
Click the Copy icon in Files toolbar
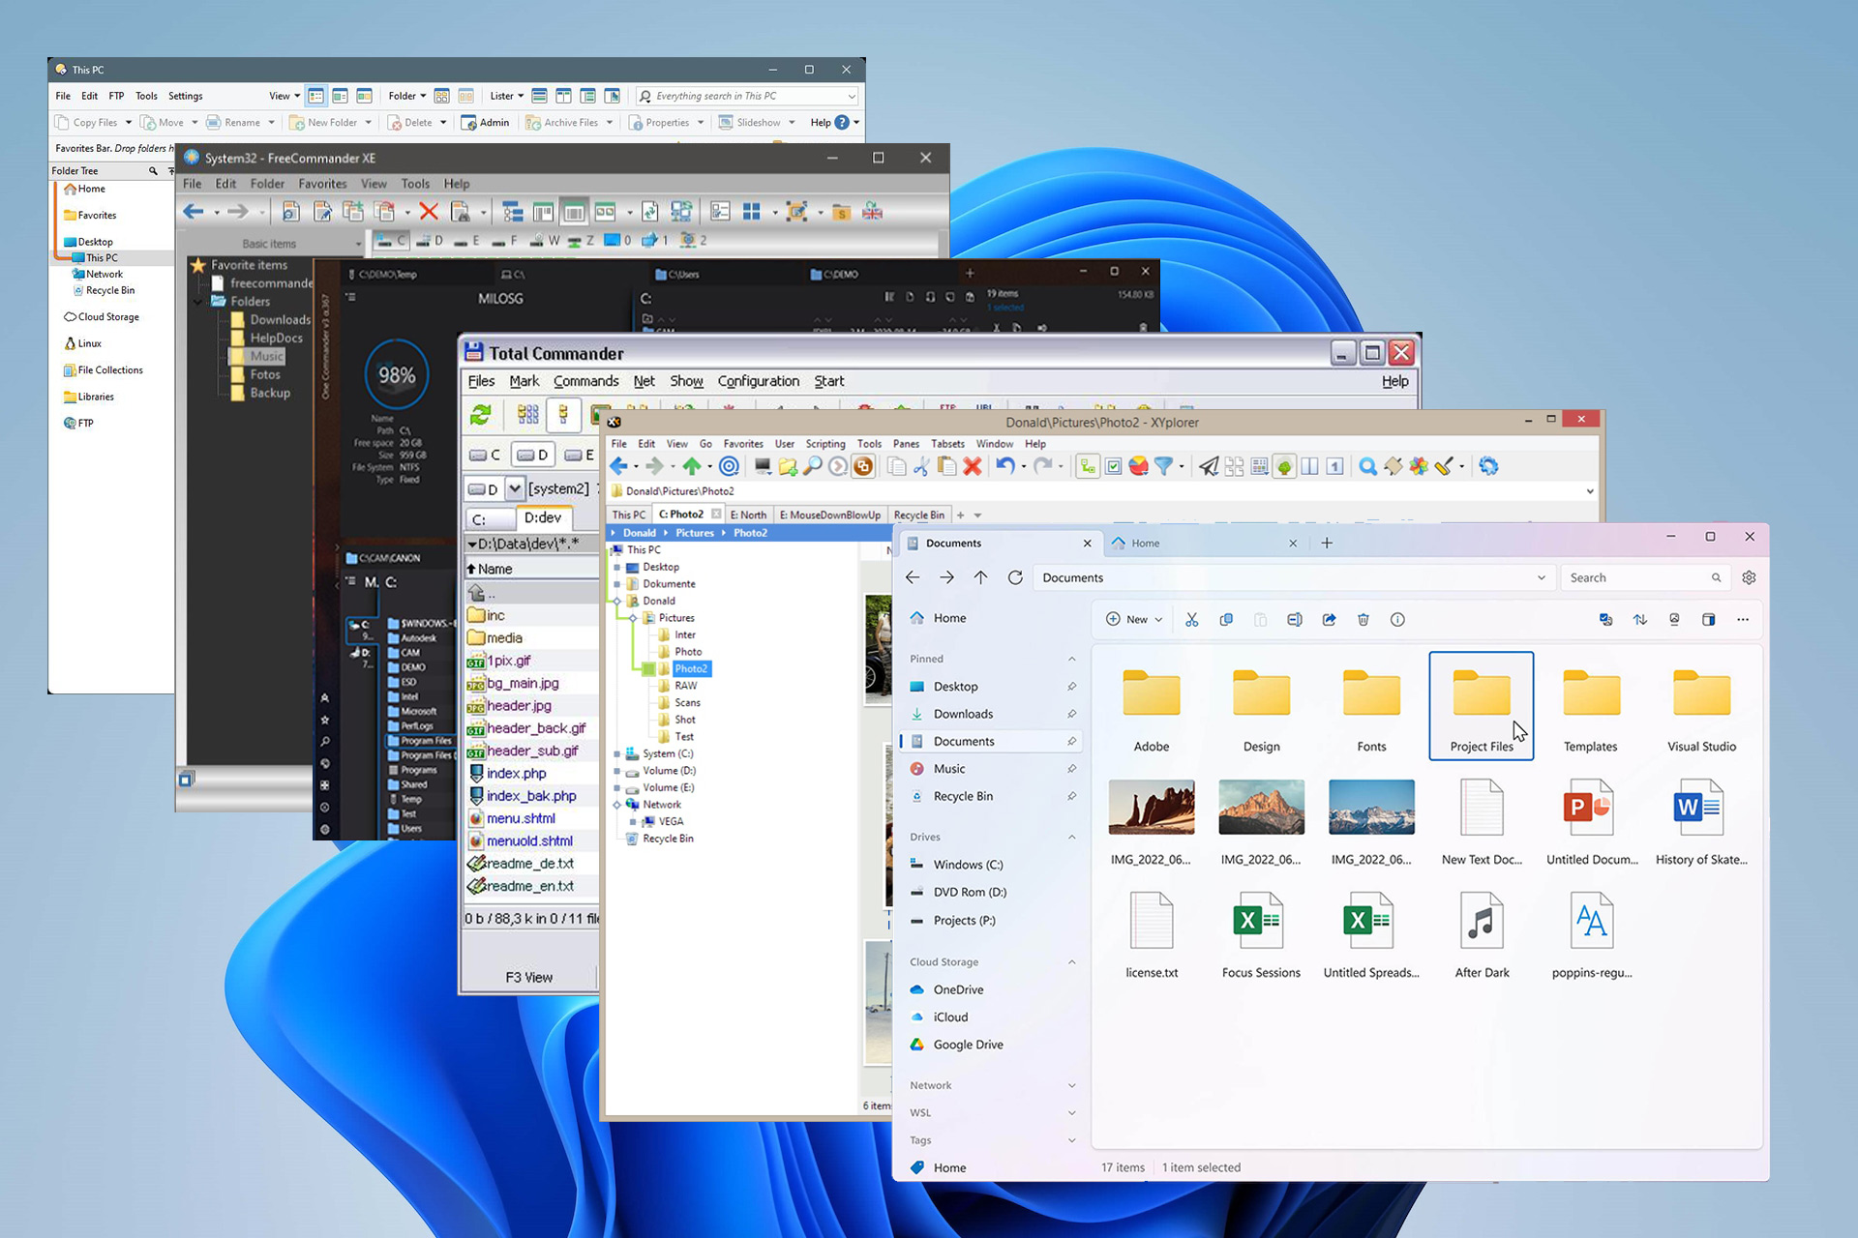pos(1226,620)
